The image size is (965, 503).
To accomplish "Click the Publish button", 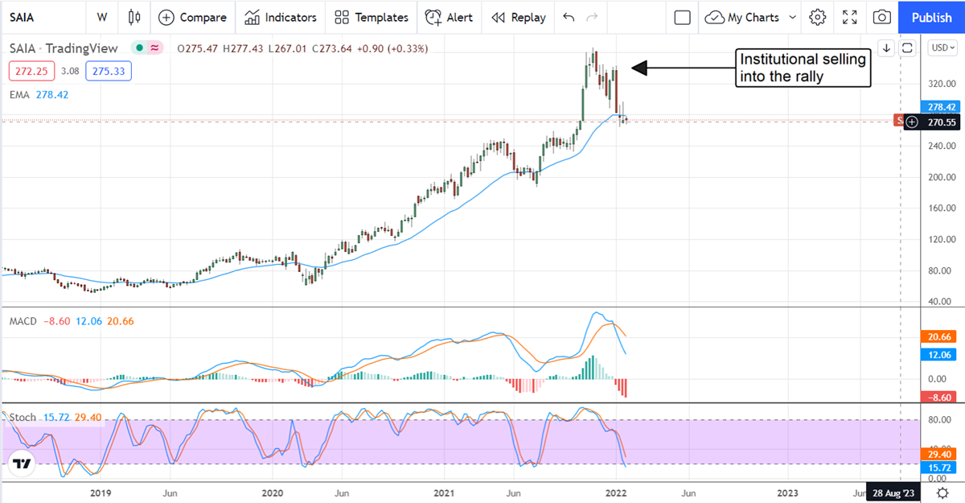I will tap(931, 17).
